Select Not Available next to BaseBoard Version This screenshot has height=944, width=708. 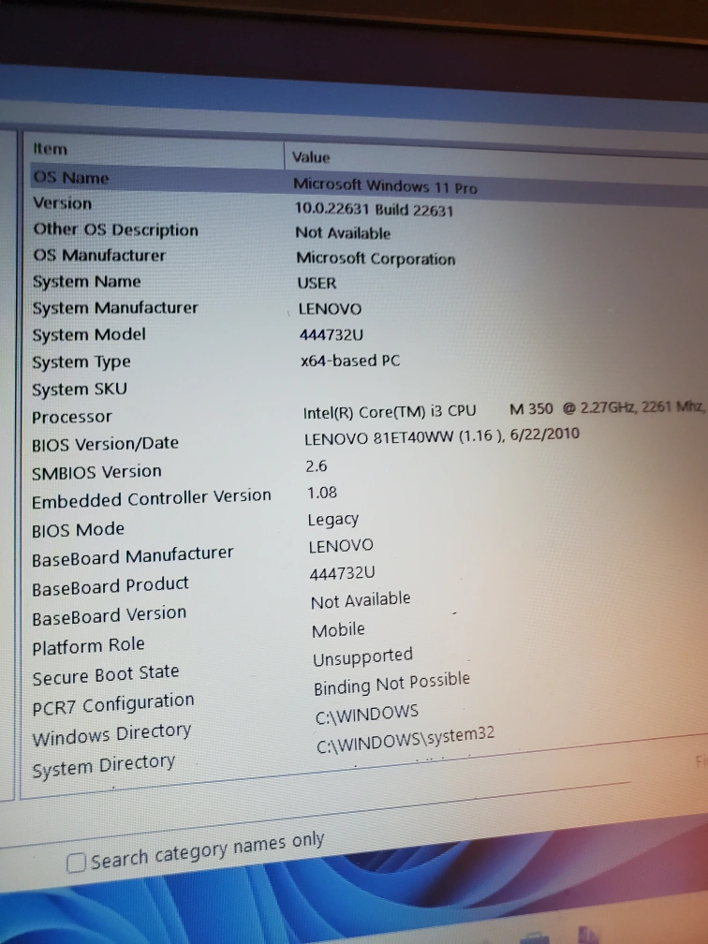tap(361, 600)
